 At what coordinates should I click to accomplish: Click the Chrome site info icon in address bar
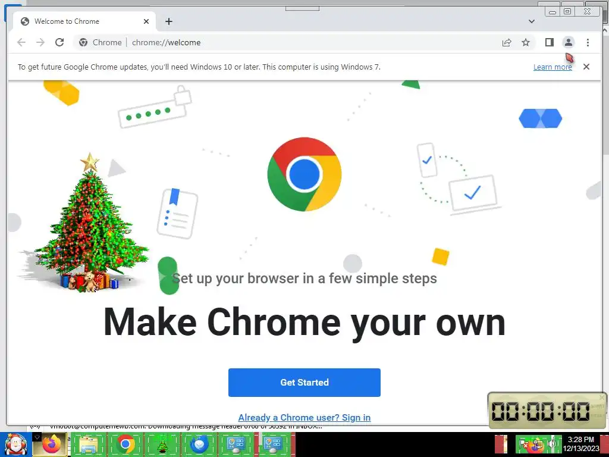[x=83, y=42]
